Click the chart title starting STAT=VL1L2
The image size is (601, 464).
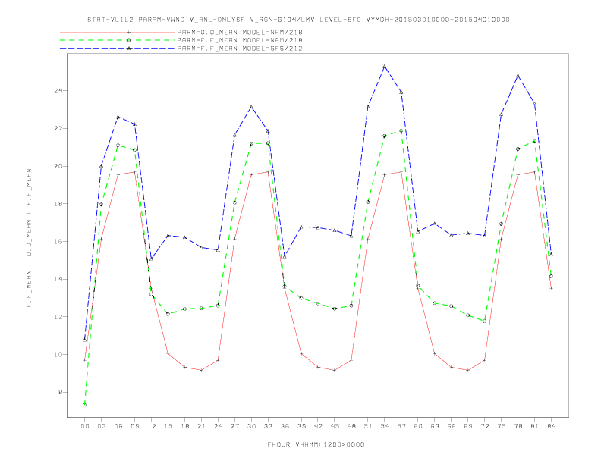pos(298,20)
